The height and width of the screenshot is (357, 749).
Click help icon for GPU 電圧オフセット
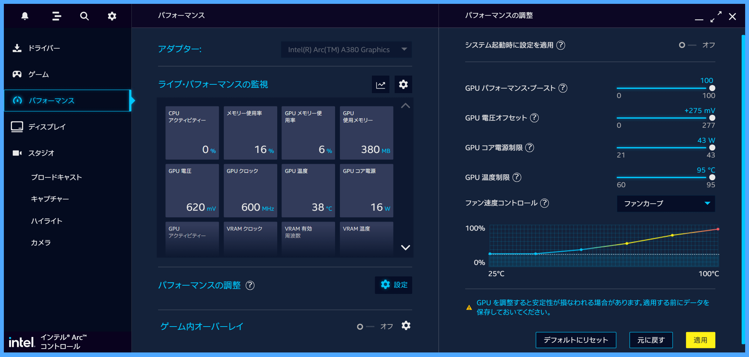(534, 118)
